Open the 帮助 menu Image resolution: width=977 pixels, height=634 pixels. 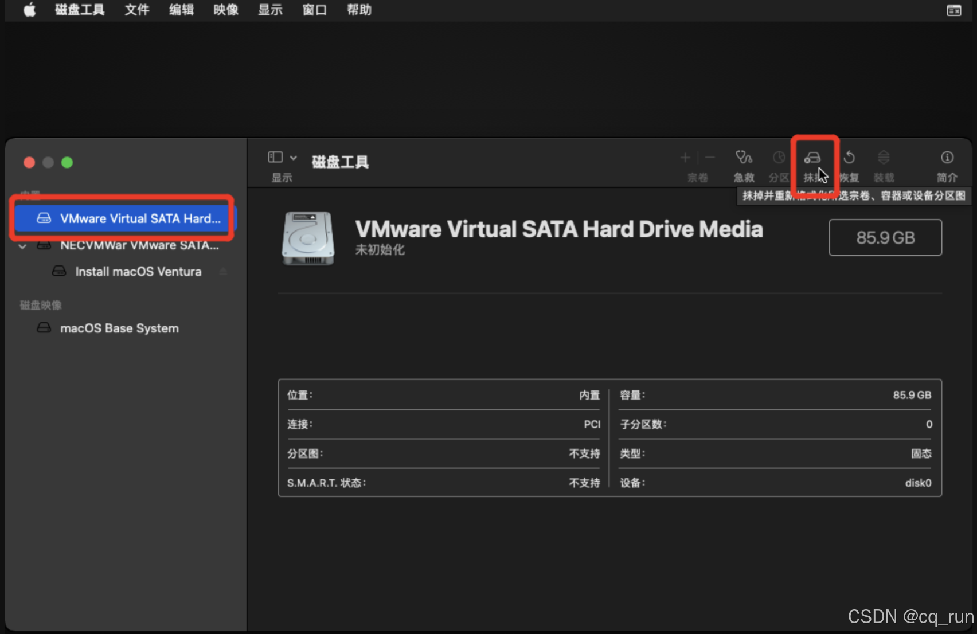359,10
